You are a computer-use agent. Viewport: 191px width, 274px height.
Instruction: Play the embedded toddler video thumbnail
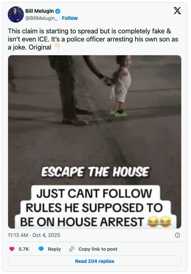coord(95,142)
